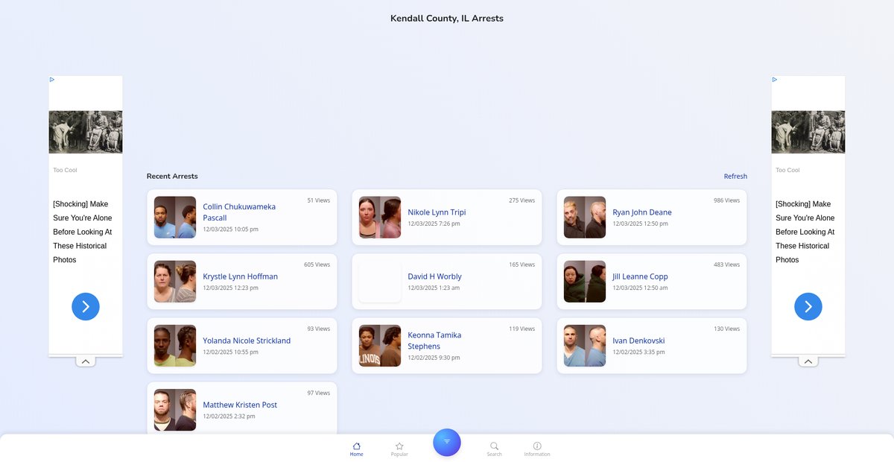894x462 pixels.
Task: Click Matthew Kristen Post's mugshot thumbnail
Action: pos(175,410)
